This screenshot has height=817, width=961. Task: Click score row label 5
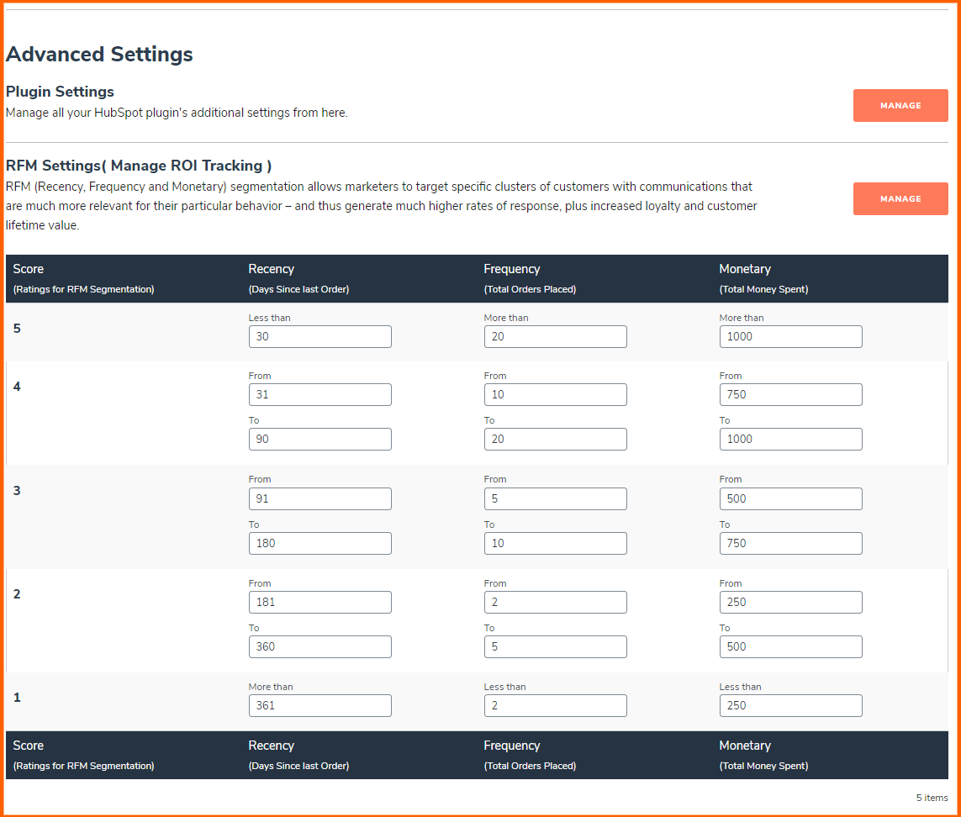coord(17,329)
